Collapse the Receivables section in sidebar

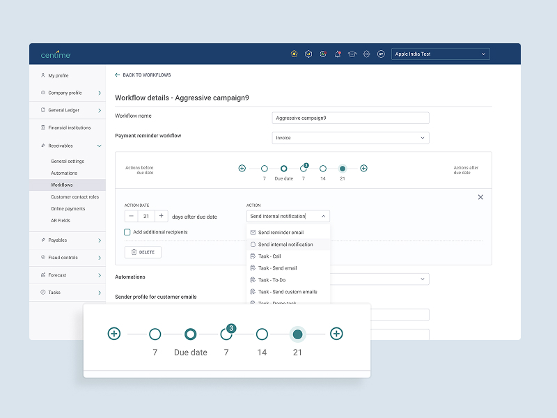pos(100,146)
